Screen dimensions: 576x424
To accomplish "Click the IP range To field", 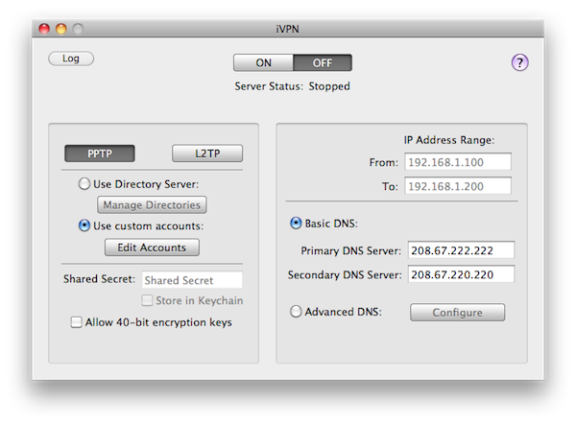I will point(458,186).
